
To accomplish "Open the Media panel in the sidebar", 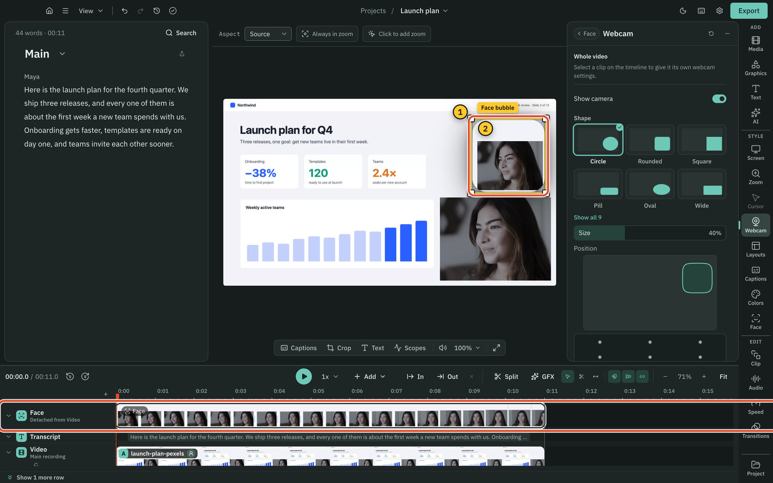I will click(756, 44).
